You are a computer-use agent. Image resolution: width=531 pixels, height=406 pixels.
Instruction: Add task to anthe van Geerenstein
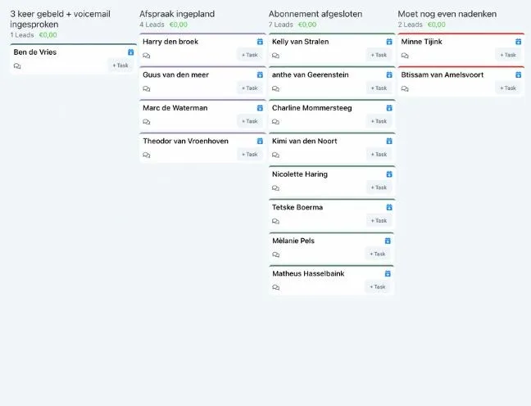(x=379, y=88)
